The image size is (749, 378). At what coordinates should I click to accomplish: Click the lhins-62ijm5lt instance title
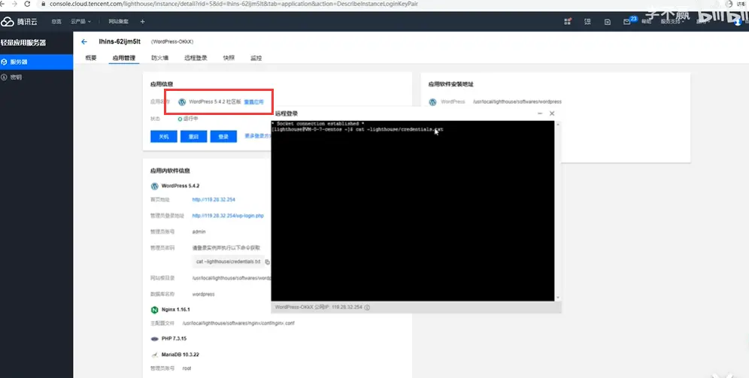120,42
